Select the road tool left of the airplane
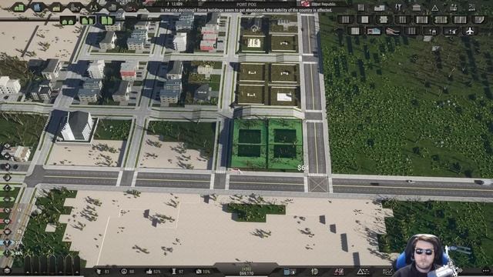The image size is (493, 277). (x=450, y=31)
